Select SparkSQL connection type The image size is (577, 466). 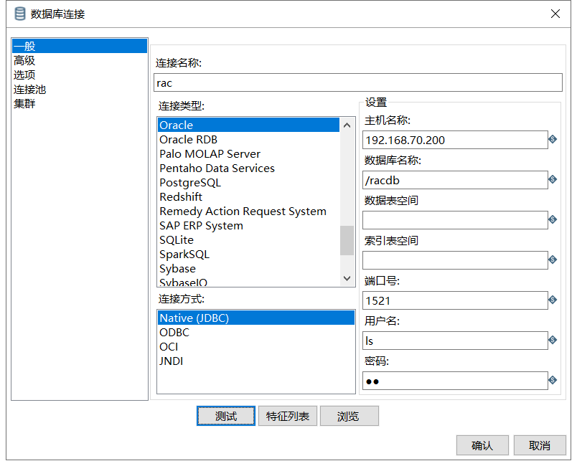(x=249, y=255)
